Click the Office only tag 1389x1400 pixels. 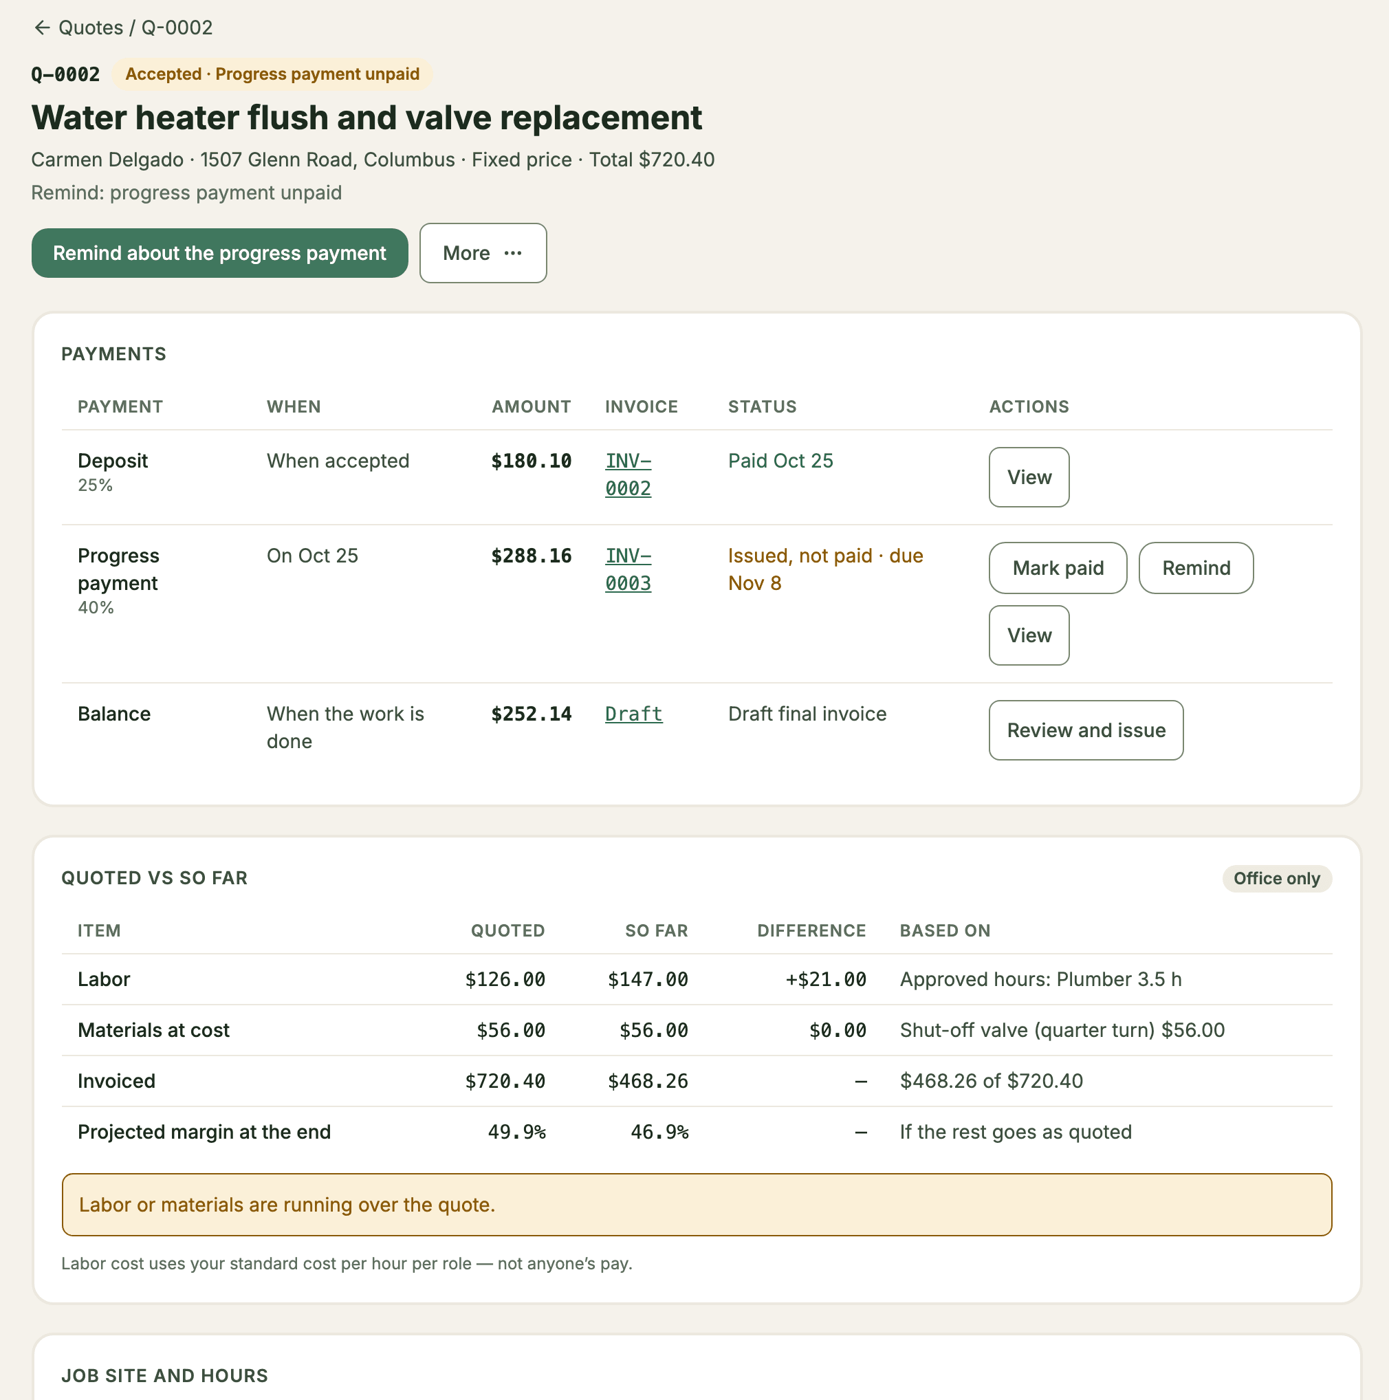pos(1276,878)
